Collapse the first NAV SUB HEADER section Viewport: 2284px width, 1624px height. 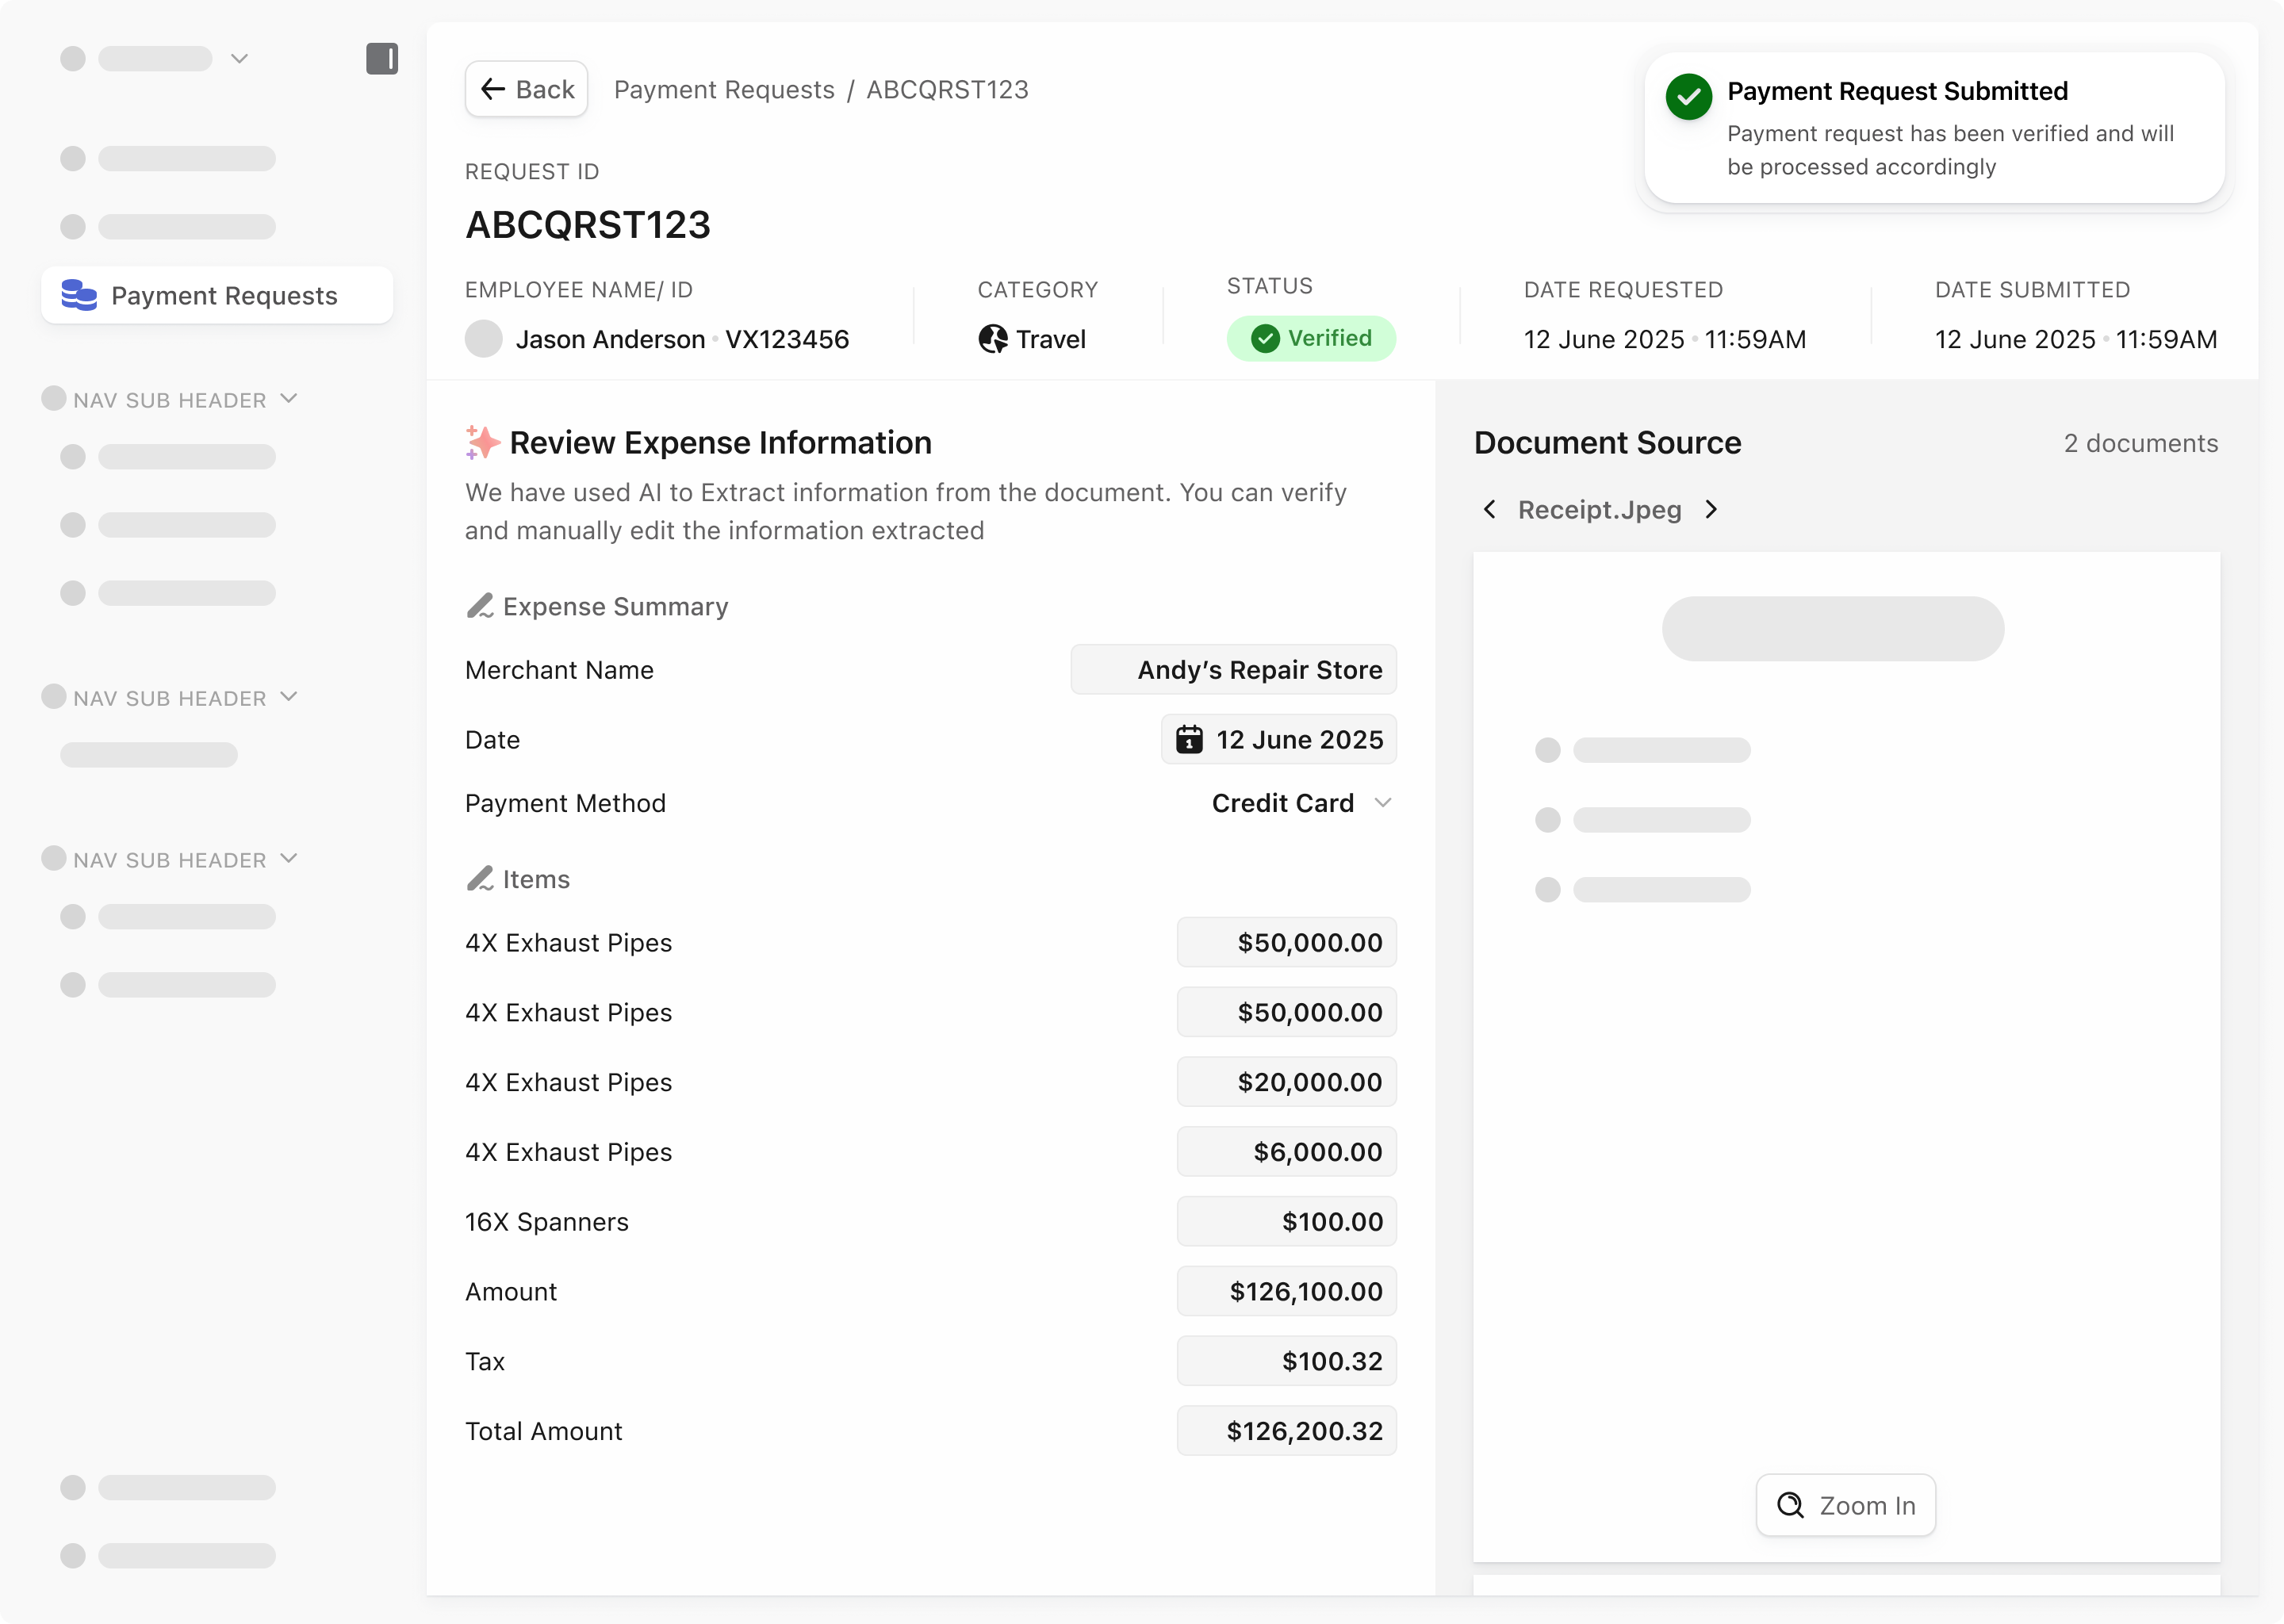click(x=289, y=399)
